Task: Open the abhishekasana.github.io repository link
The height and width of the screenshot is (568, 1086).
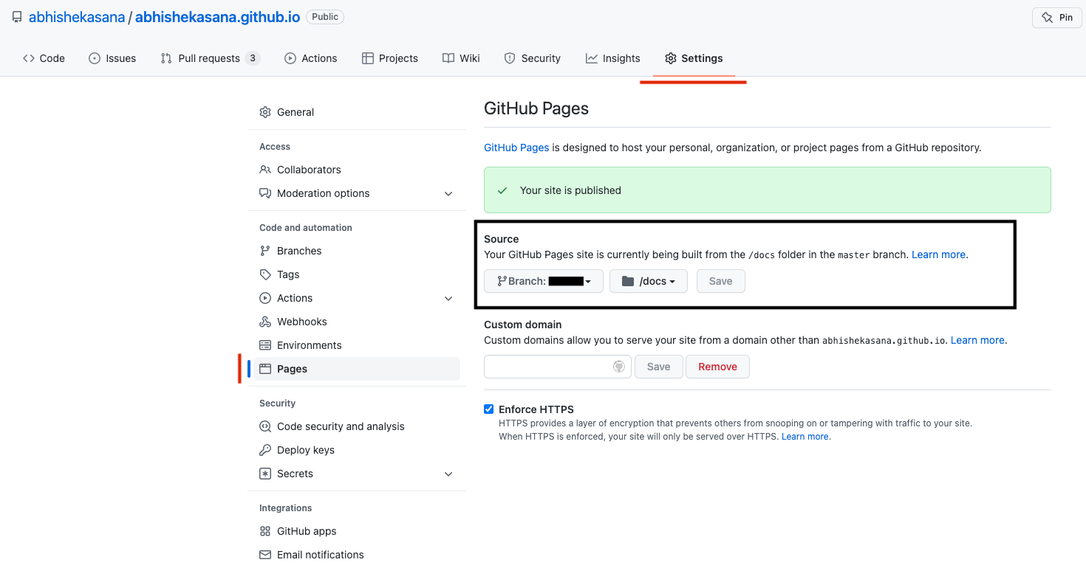Action: click(217, 17)
